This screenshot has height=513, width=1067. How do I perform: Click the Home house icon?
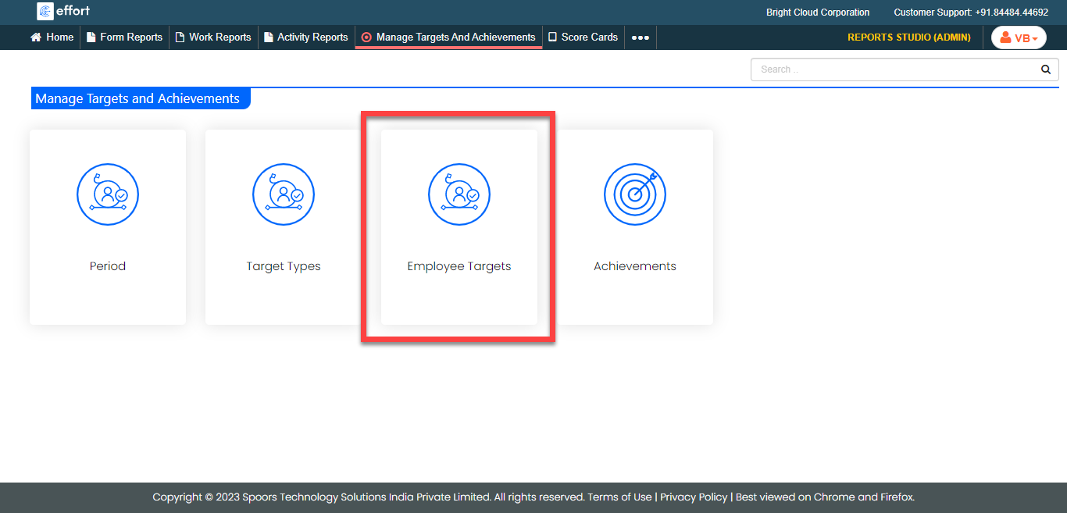[36, 37]
